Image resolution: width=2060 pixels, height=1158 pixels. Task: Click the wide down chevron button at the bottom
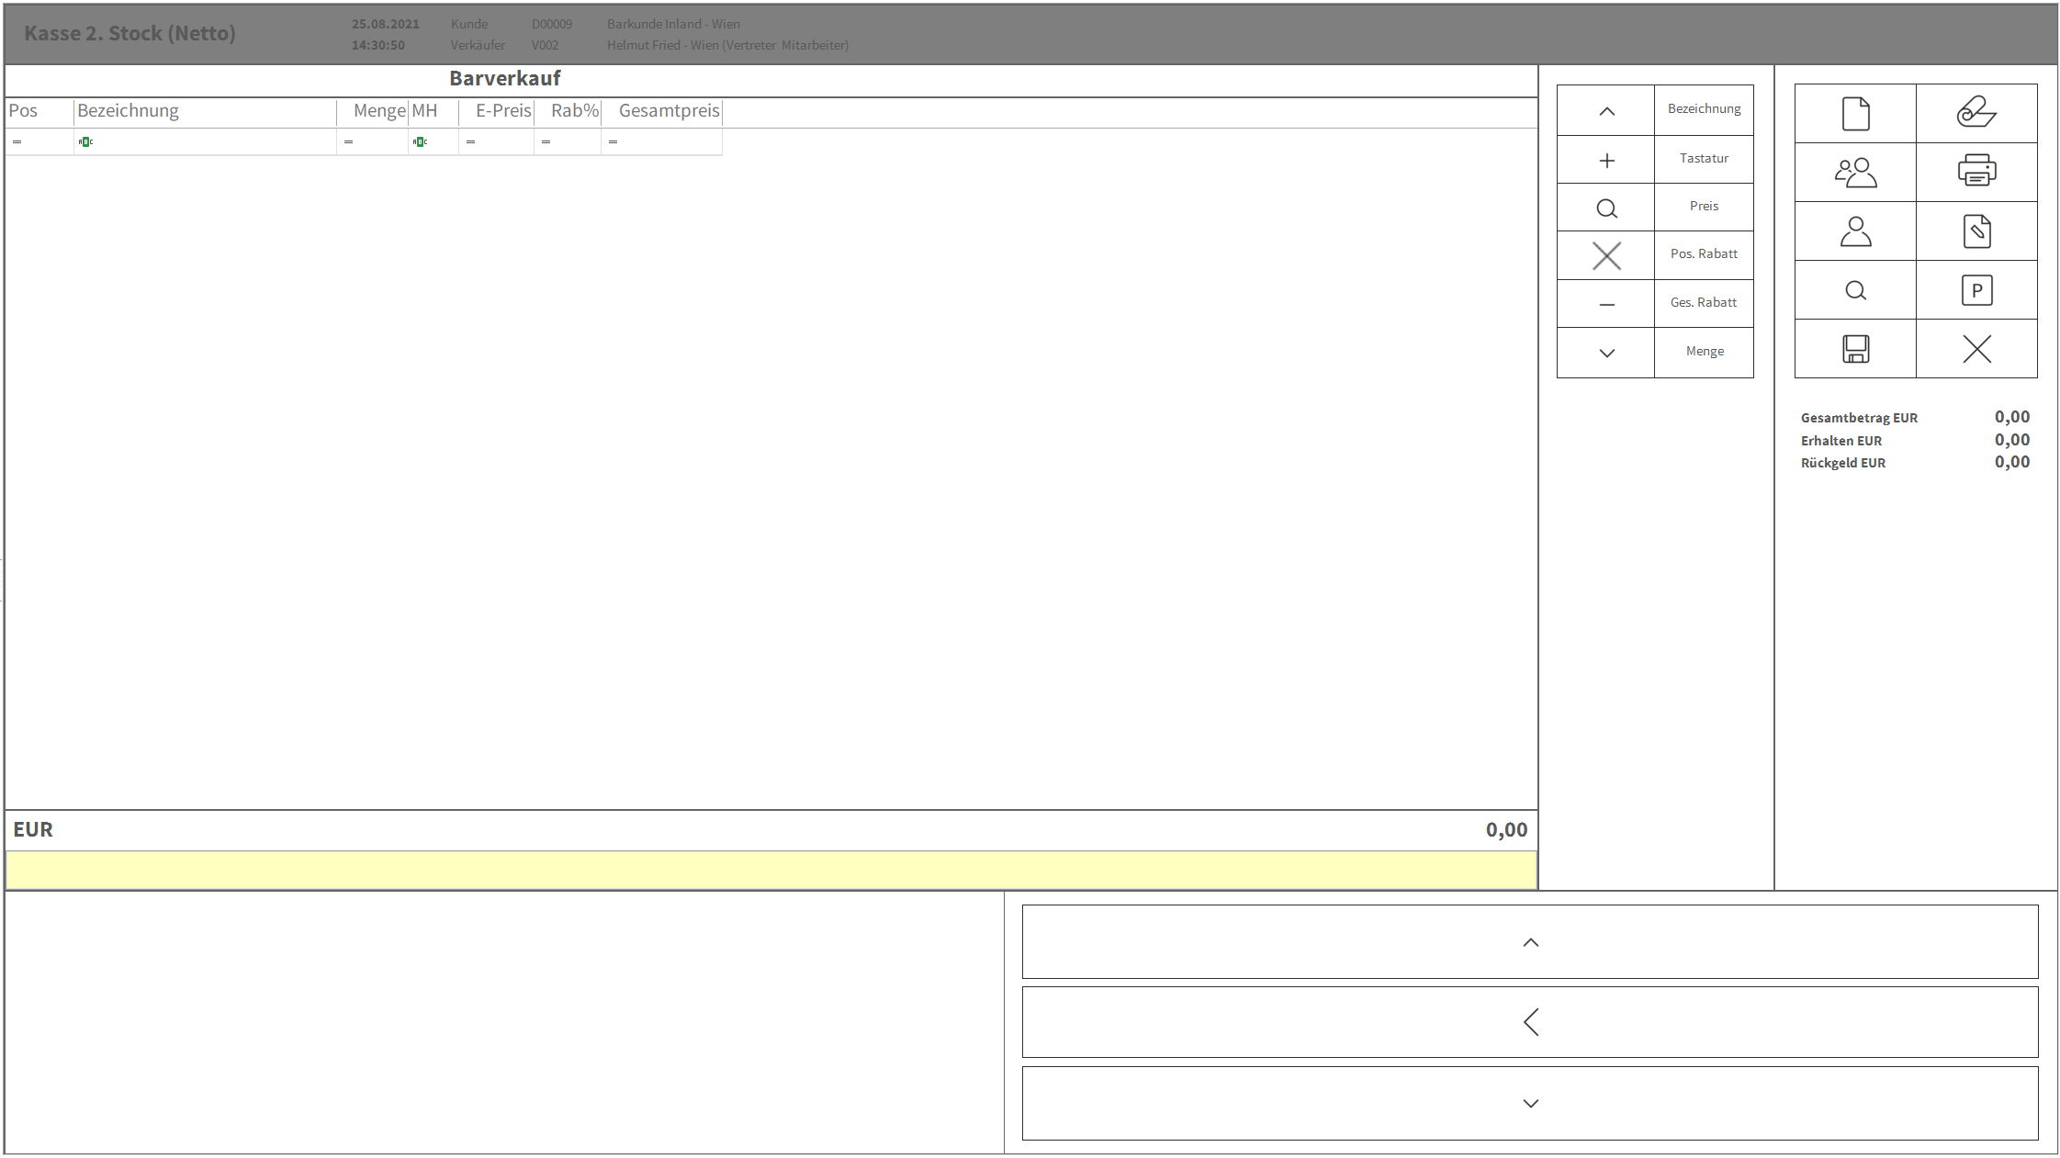click(x=1530, y=1103)
